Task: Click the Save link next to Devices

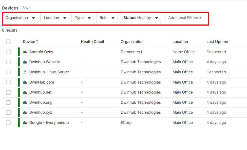Action: click(x=26, y=8)
